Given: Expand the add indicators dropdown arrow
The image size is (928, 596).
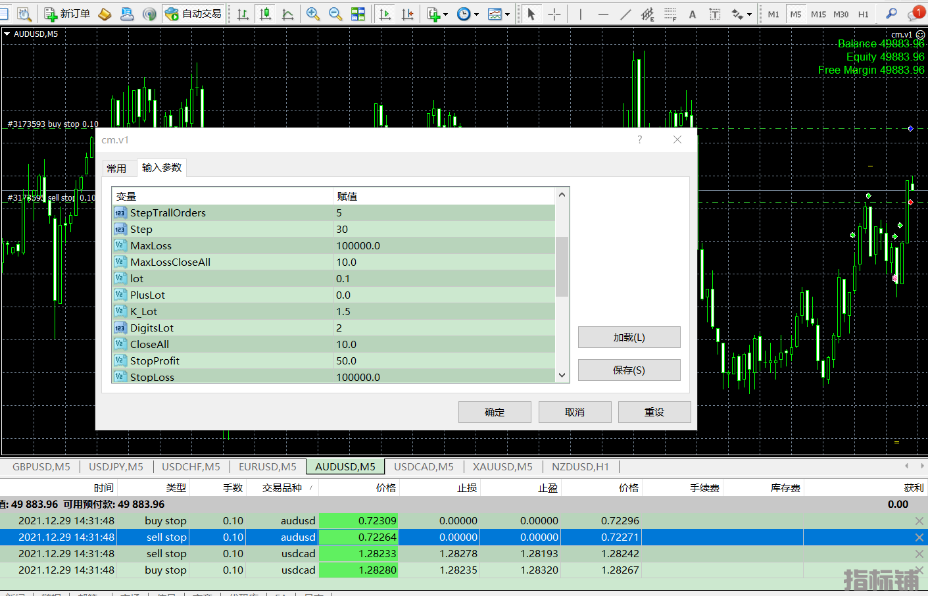Looking at the screenshot, I should [445, 14].
